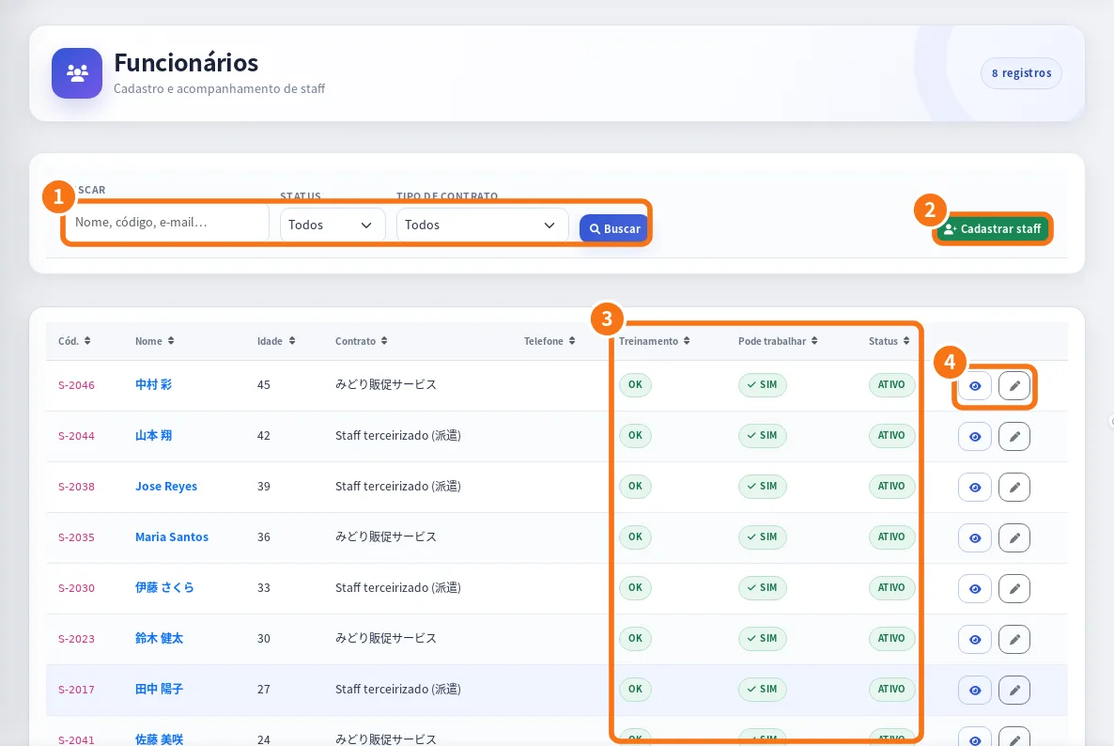Sort table by Cód. column
1114x746 pixels.
(74, 341)
